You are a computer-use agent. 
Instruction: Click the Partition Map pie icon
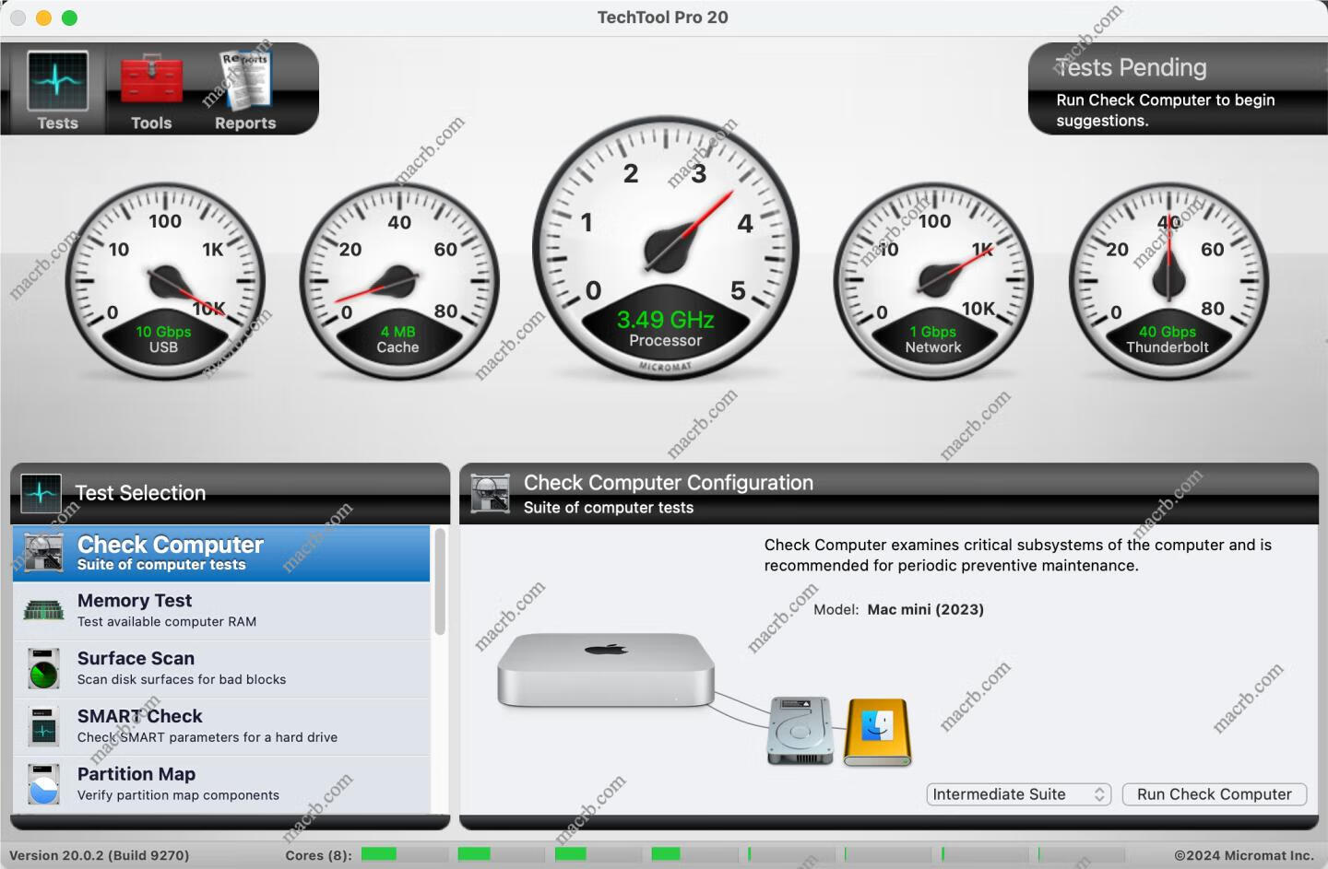point(43,784)
